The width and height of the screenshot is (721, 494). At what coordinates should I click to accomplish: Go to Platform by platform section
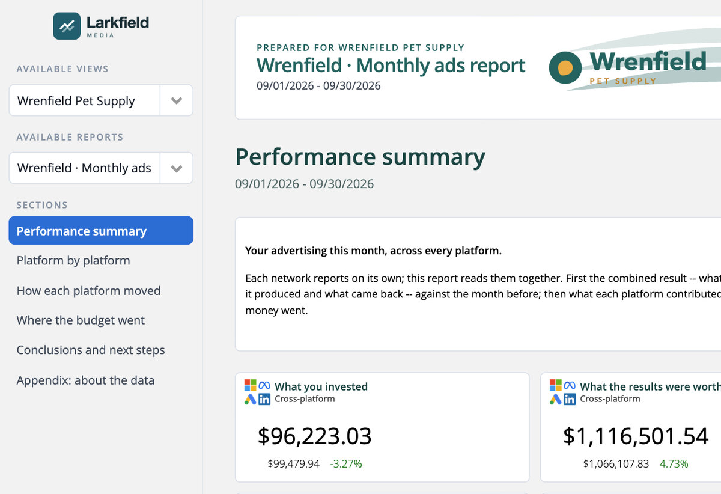pyautogui.click(x=73, y=261)
